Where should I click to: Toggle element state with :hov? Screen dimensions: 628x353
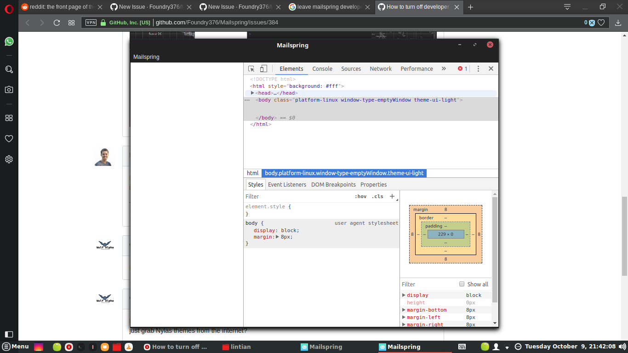pyautogui.click(x=361, y=196)
